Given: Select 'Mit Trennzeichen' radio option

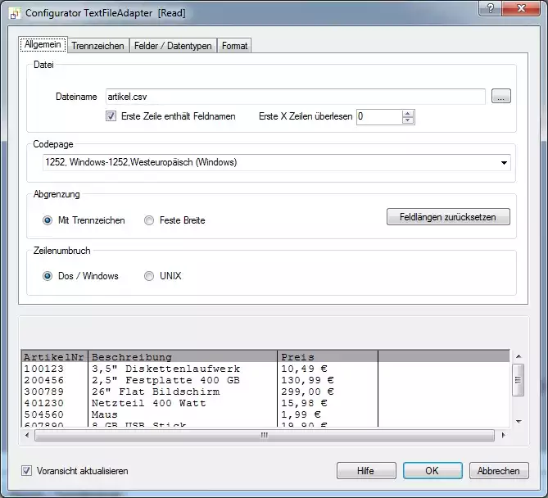Looking at the screenshot, I should pos(48,220).
